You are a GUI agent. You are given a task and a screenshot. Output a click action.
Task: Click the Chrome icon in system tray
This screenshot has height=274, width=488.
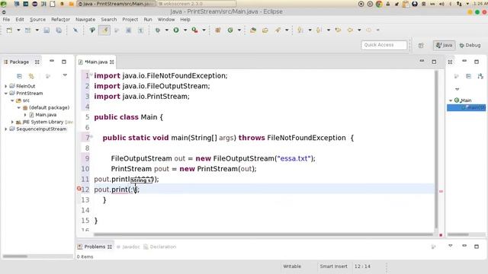(x=379, y=4)
